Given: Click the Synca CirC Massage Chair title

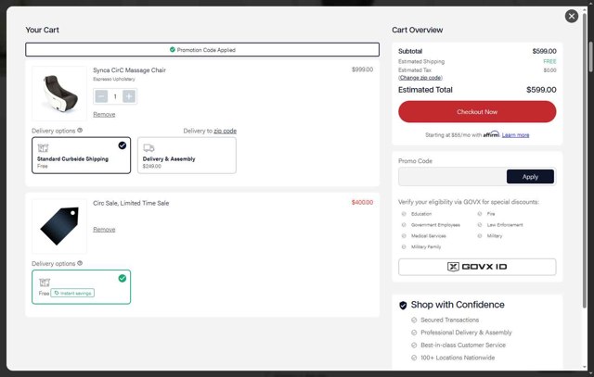Looking at the screenshot, I should point(129,70).
